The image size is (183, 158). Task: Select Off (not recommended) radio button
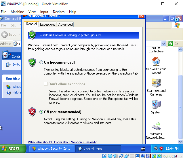point(41,112)
